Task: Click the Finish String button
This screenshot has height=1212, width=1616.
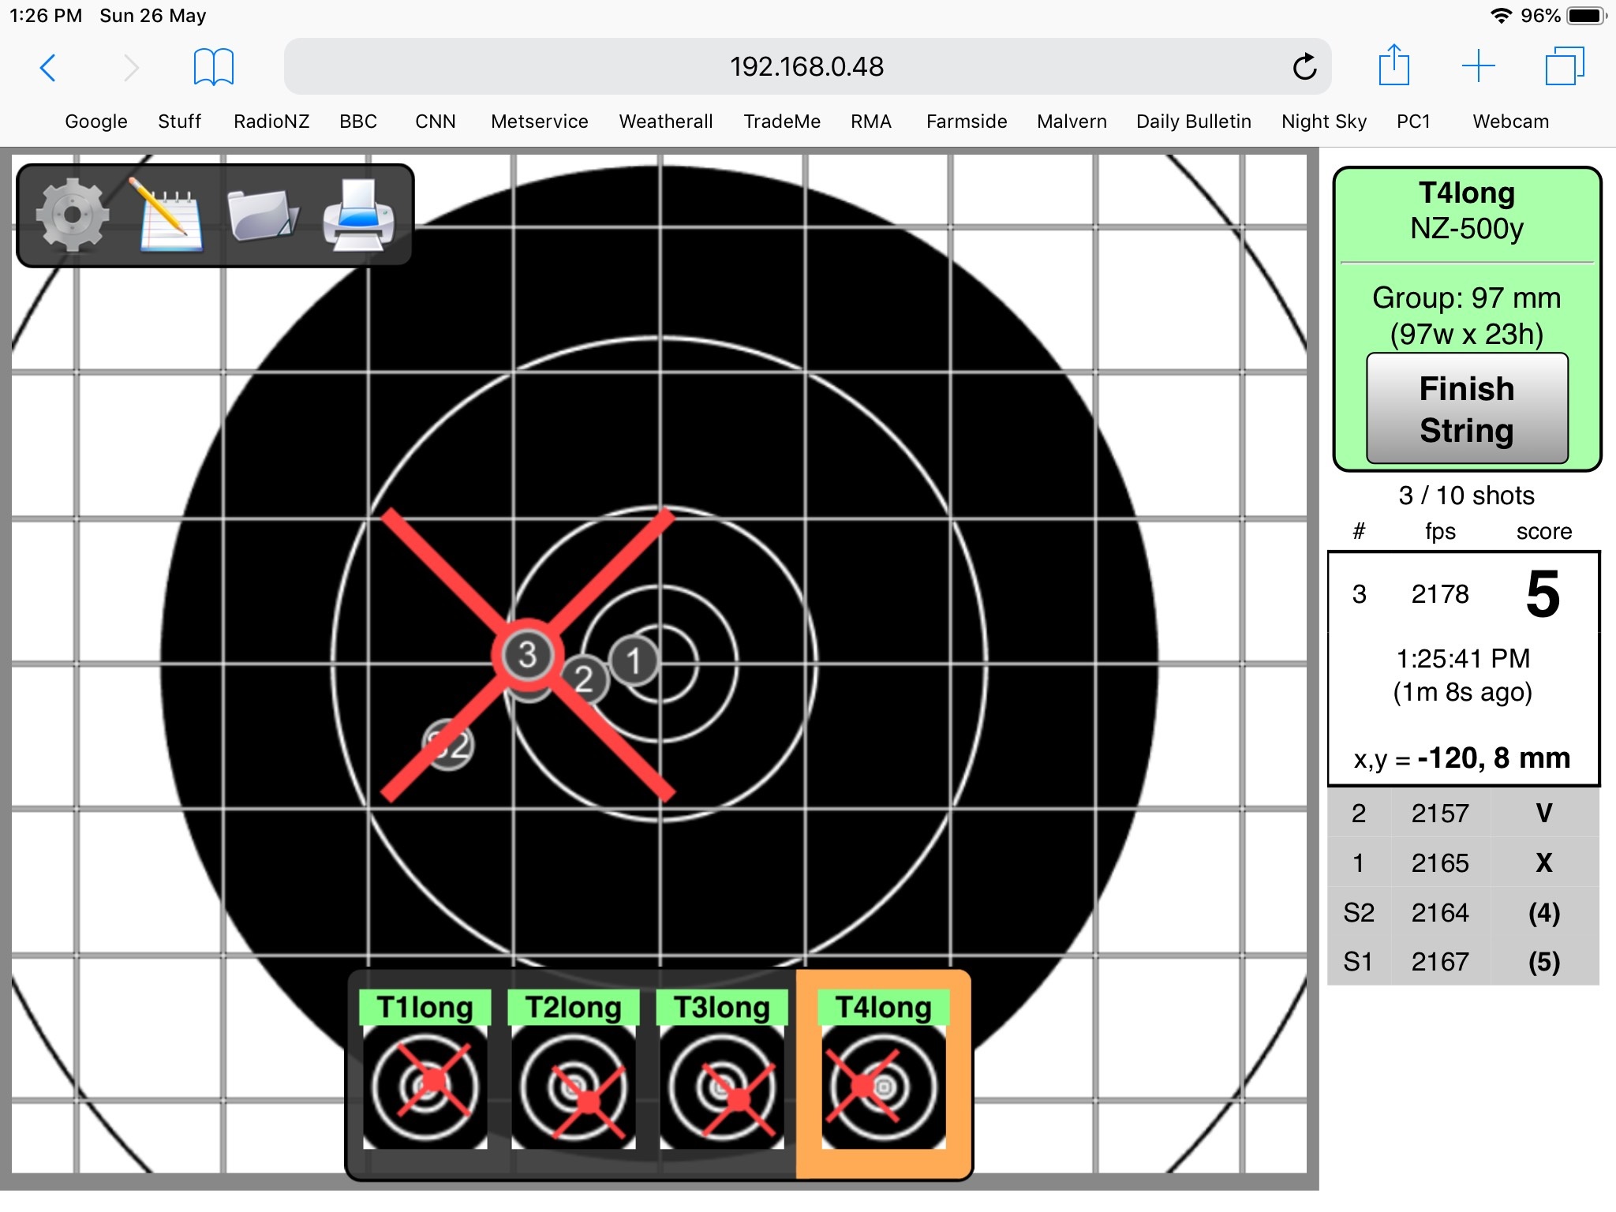Action: click(1467, 407)
